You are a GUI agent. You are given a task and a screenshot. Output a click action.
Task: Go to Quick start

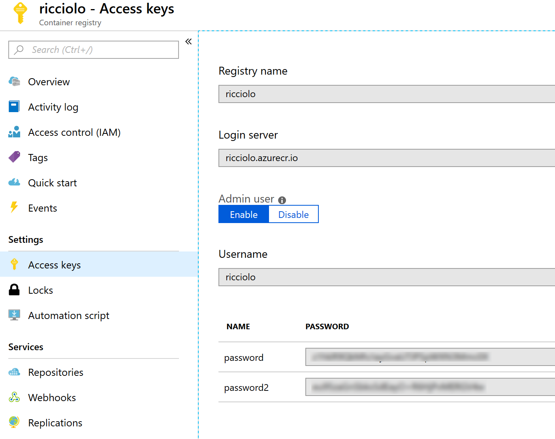coord(53,183)
